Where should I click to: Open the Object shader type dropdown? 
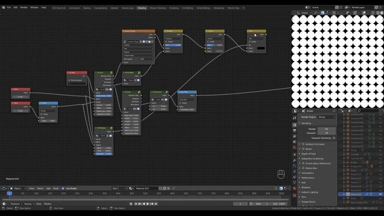click(18, 188)
